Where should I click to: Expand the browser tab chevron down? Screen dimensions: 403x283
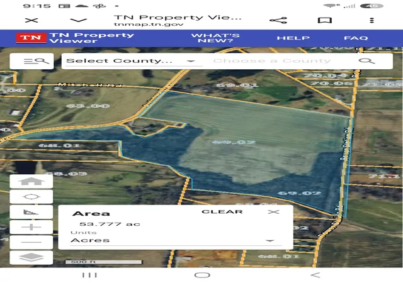(78, 20)
